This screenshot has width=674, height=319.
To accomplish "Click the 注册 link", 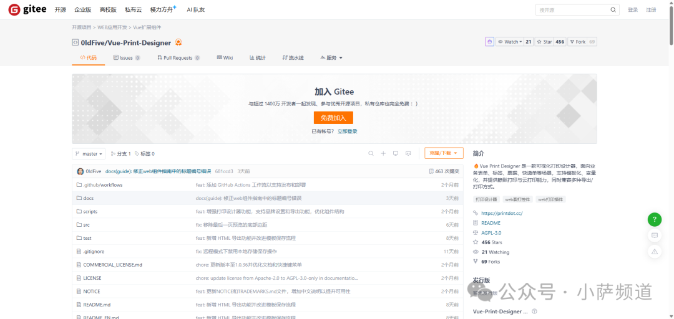I will (x=651, y=10).
